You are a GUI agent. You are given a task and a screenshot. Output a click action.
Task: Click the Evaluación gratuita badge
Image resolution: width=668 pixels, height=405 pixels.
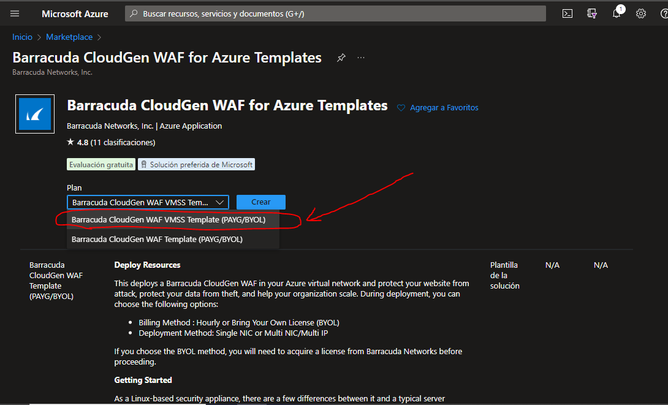[x=101, y=164]
